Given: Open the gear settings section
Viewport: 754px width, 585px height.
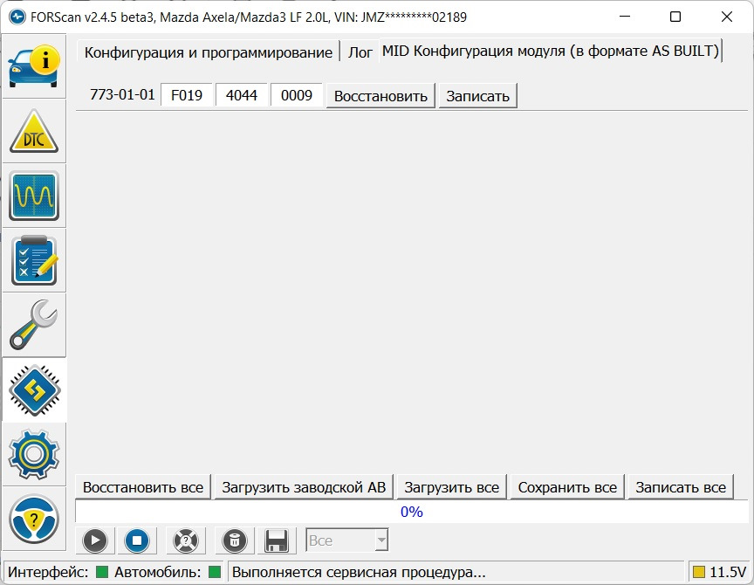Looking at the screenshot, I should [34, 454].
